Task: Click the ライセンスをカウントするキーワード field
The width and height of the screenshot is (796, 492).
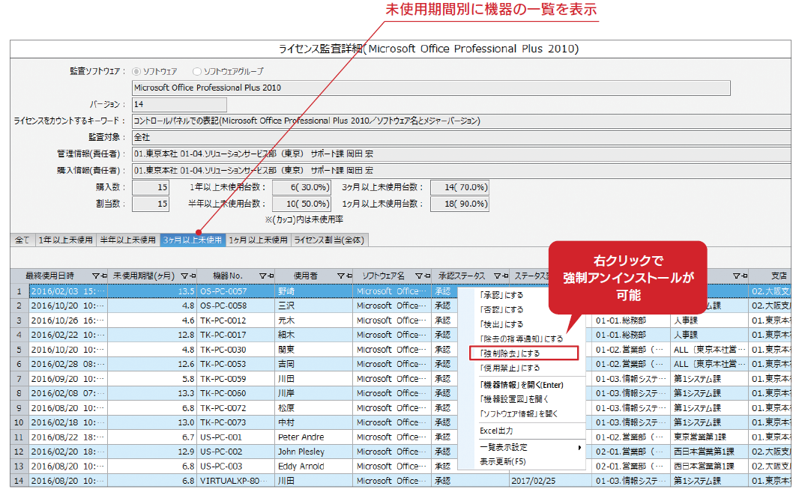Action: [462, 121]
